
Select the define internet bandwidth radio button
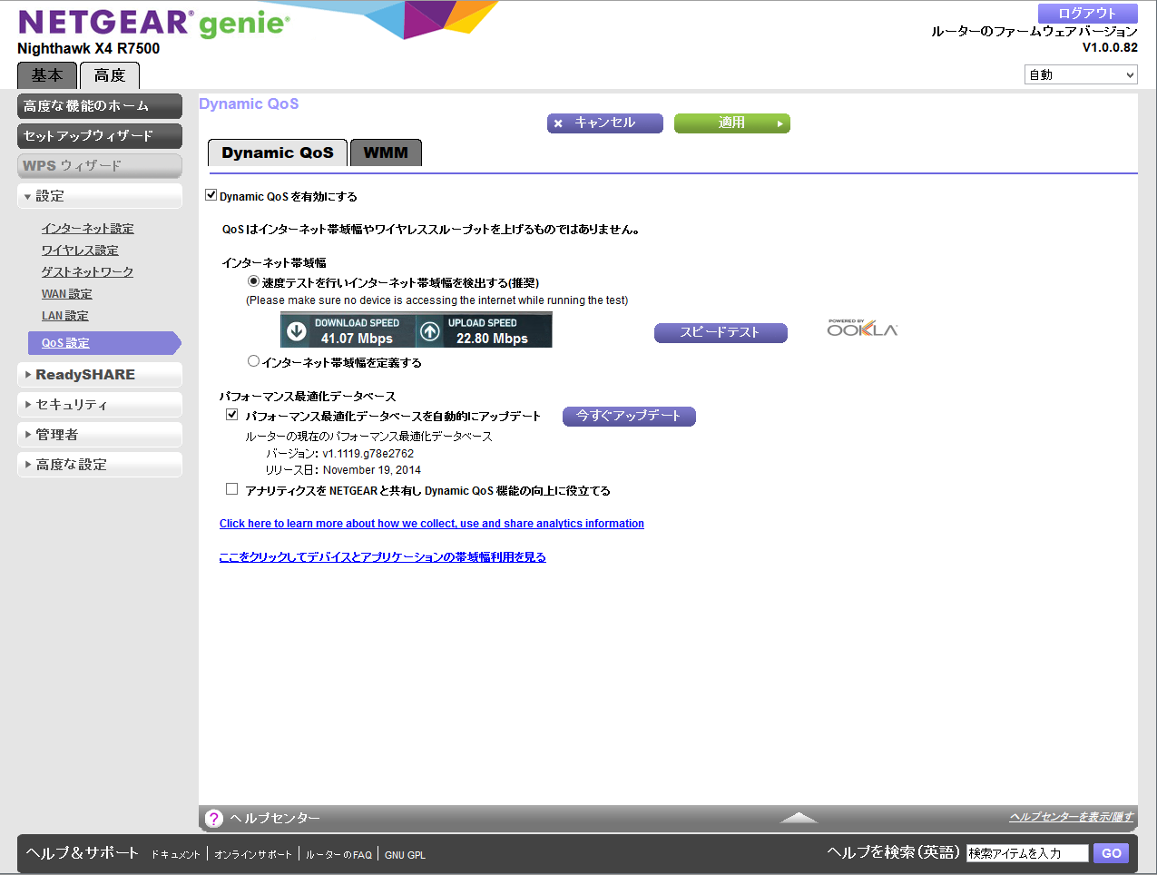tap(254, 361)
